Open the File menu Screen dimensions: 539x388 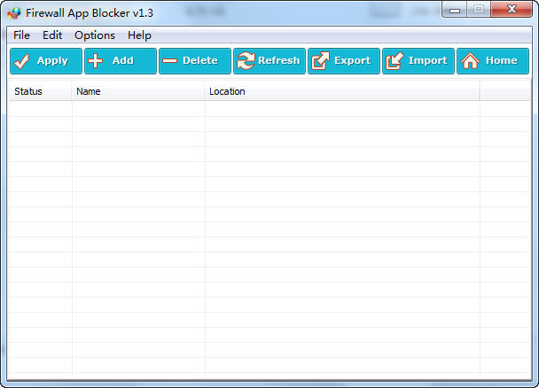coord(21,35)
